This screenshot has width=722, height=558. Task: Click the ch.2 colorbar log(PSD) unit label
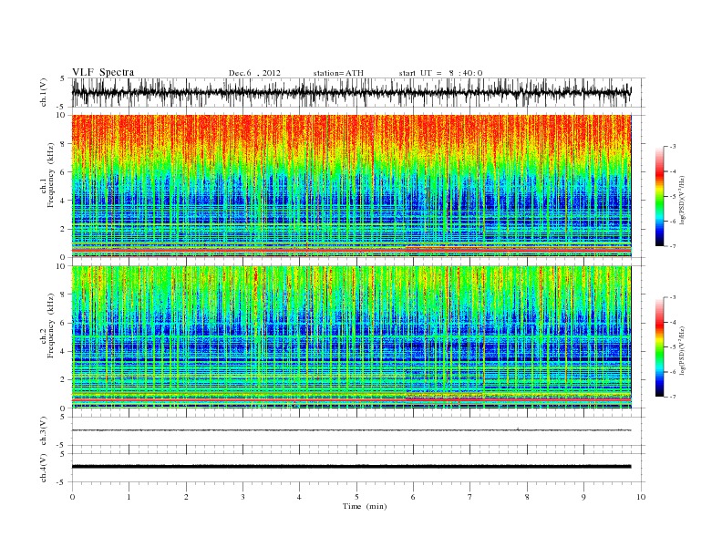click(x=682, y=350)
